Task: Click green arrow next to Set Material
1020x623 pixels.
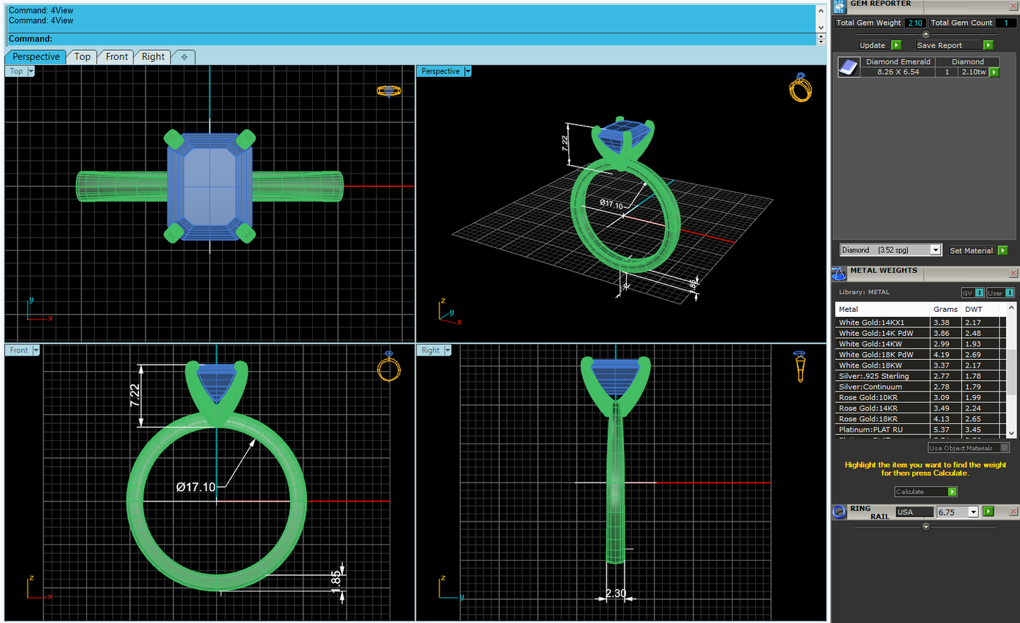Action: pyautogui.click(x=1003, y=250)
